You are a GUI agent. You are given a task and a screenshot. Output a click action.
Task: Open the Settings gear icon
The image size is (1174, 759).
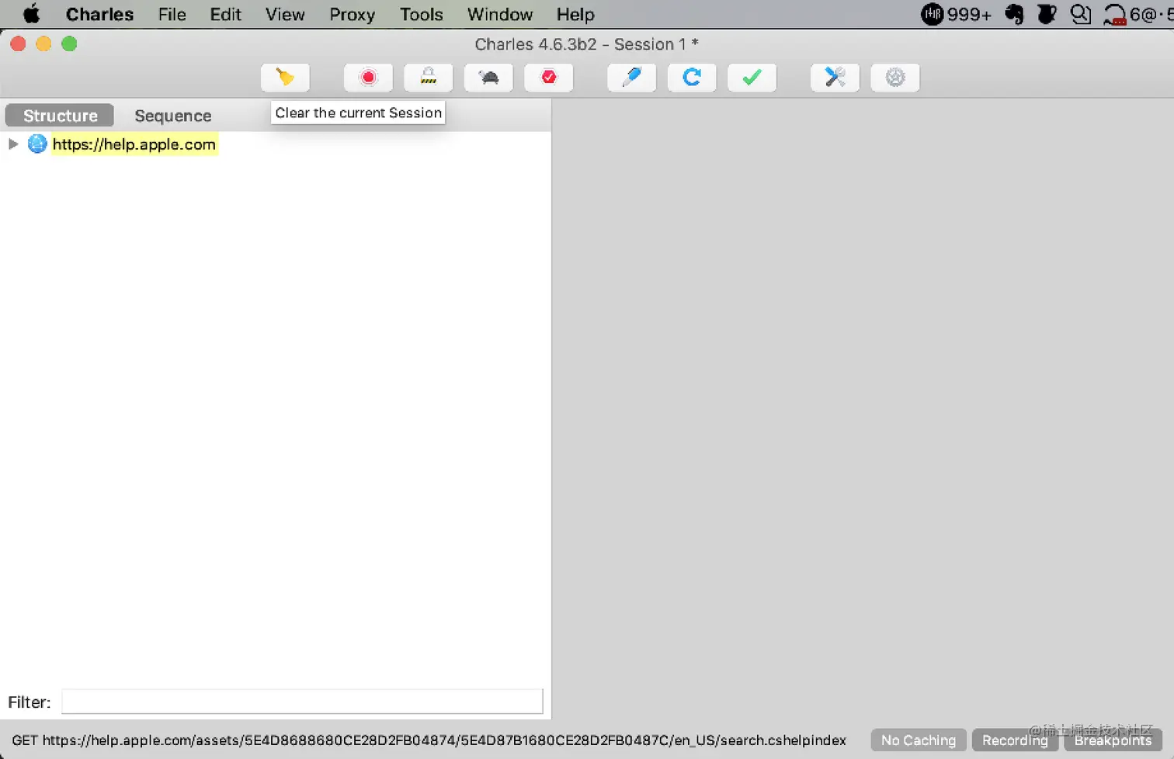895,78
